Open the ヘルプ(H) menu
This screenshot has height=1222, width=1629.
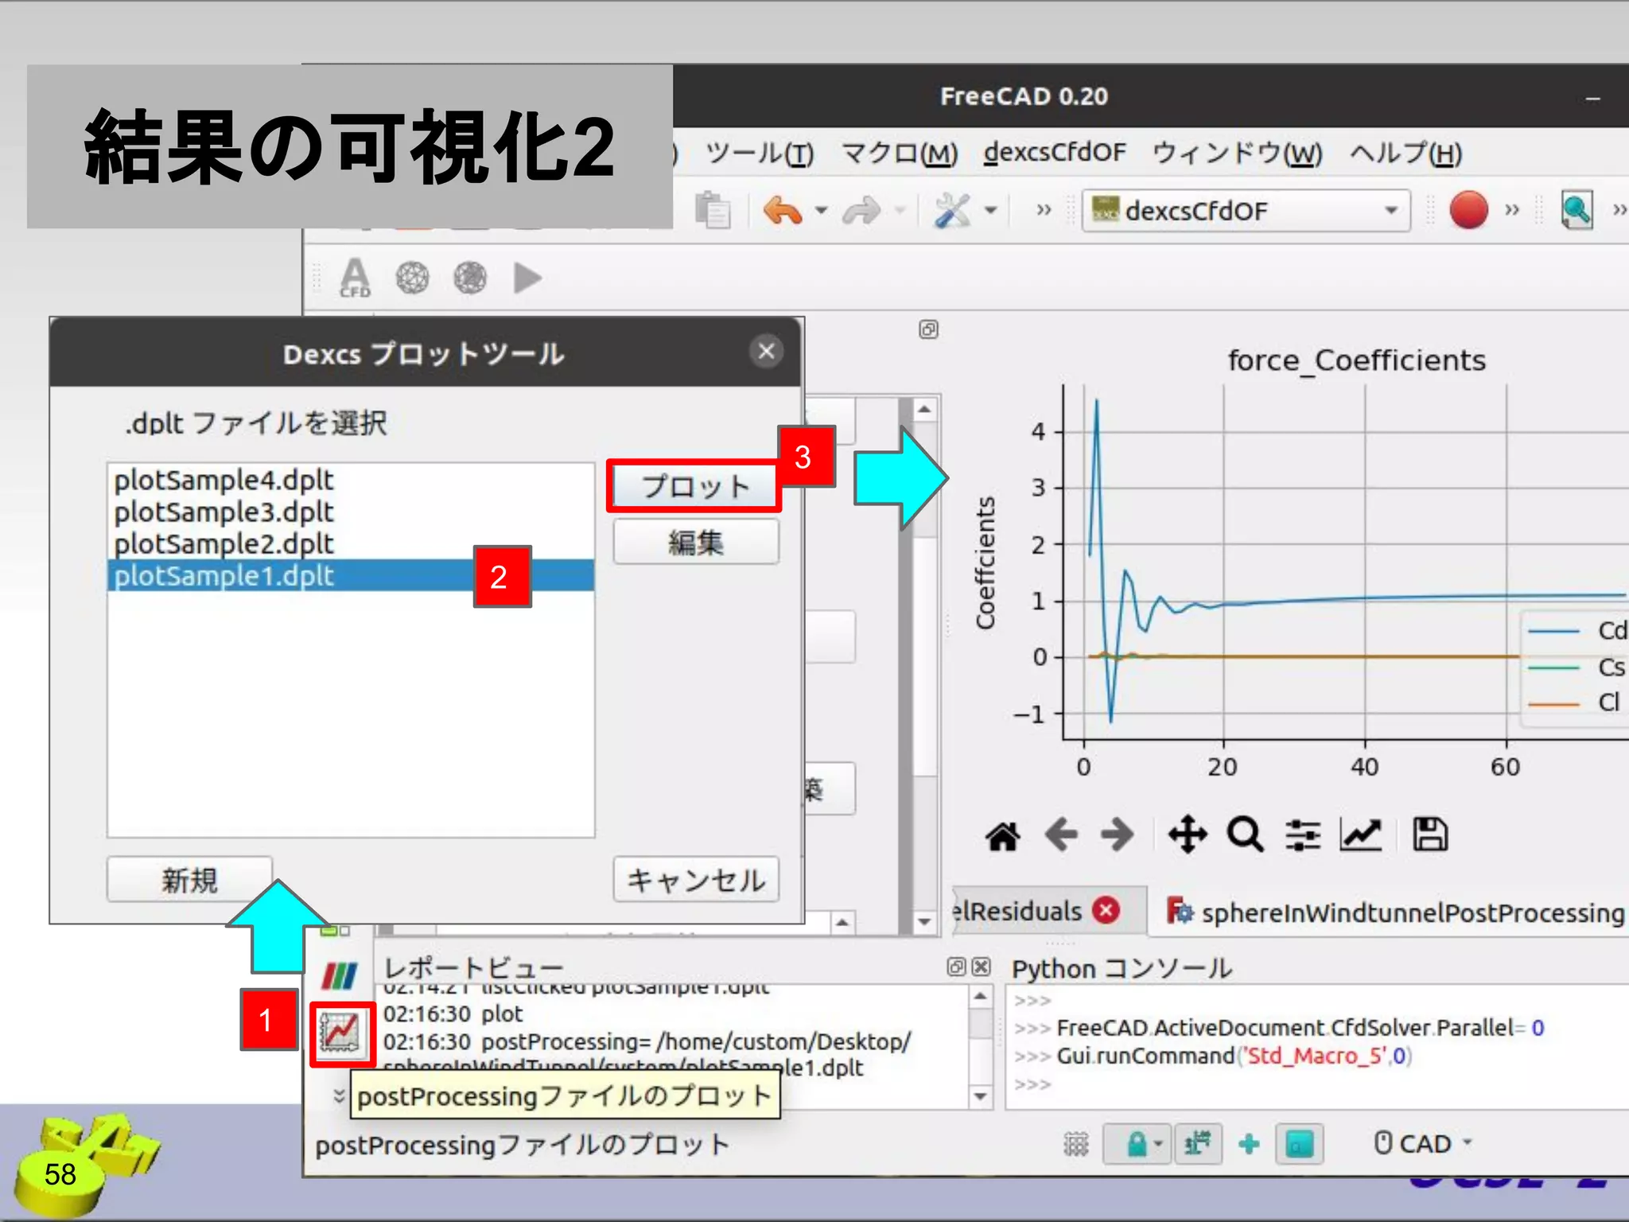pos(1405,153)
